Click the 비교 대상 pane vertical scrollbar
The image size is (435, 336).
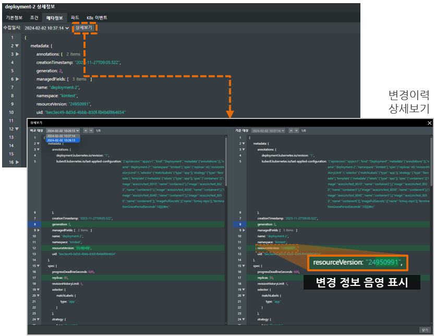tap(226, 161)
